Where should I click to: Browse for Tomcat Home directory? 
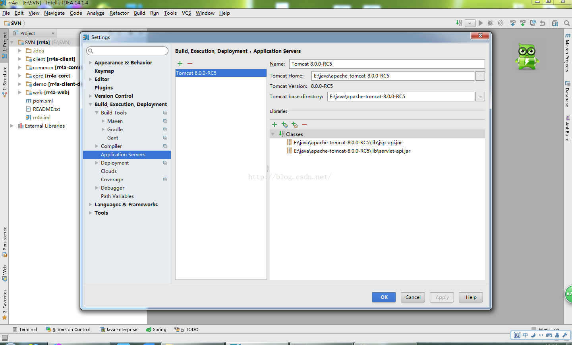tap(480, 76)
